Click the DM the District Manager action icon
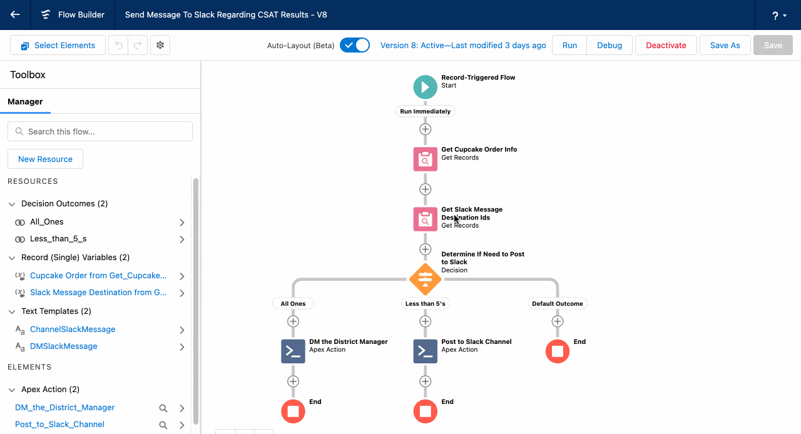 coord(293,351)
